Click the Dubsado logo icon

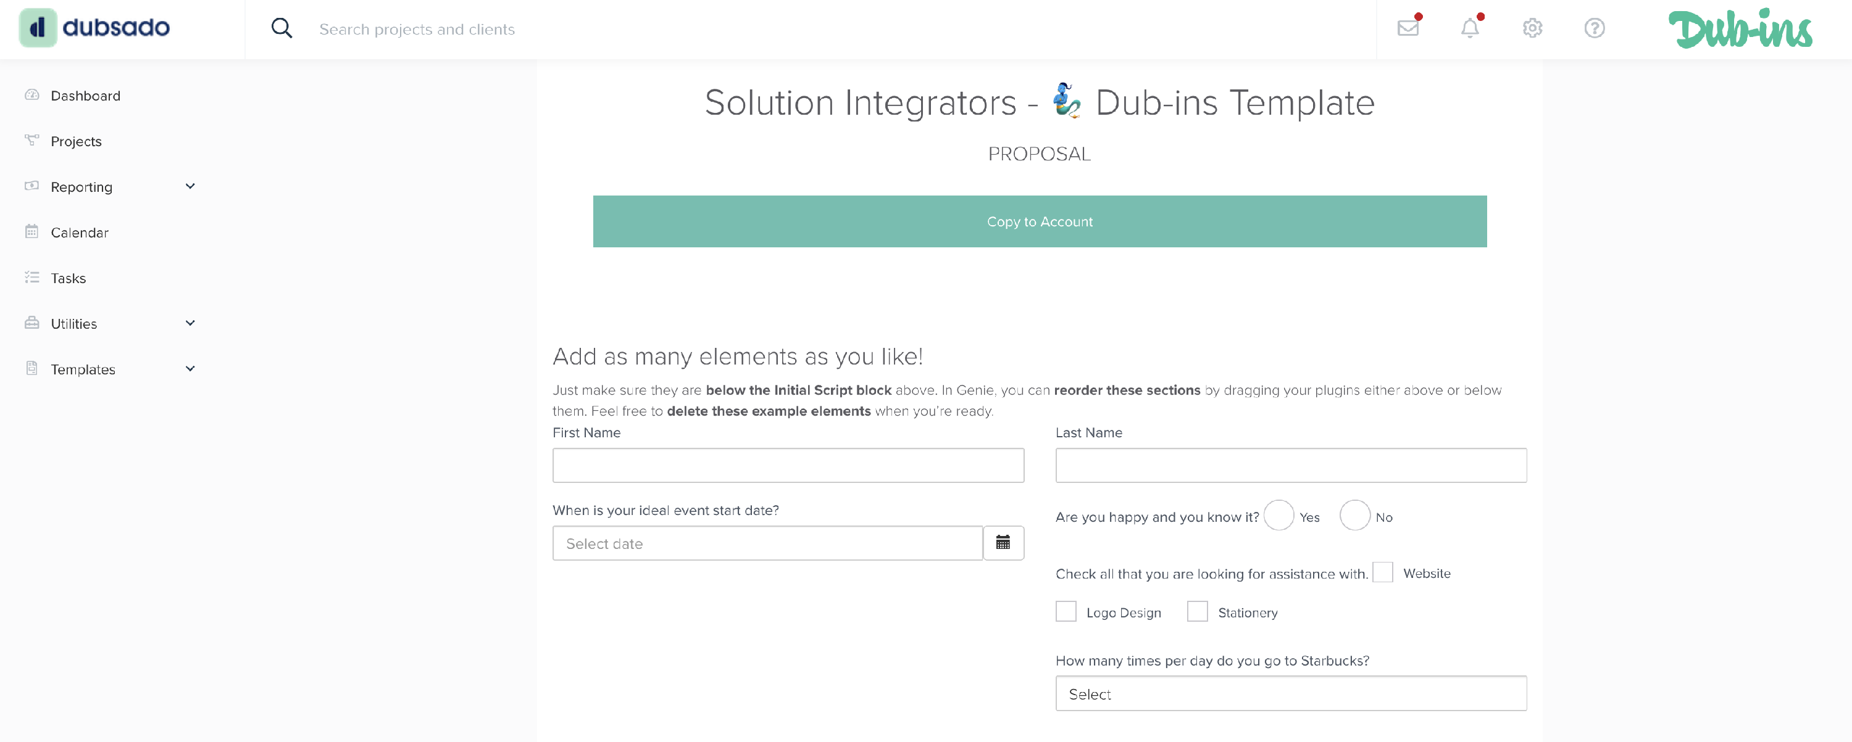click(38, 27)
